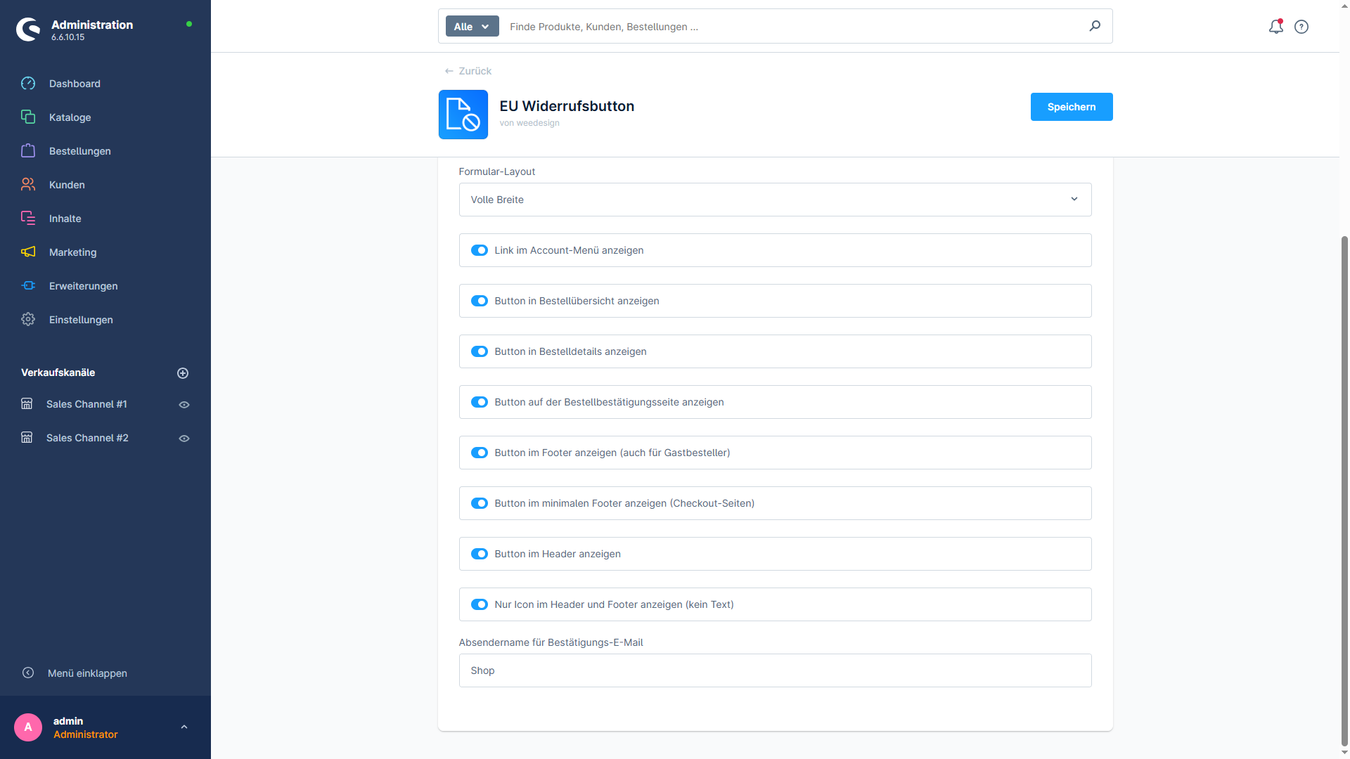Toggle Button in Bestellübersicht anzeigen
1350x759 pixels.
click(x=480, y=301)
